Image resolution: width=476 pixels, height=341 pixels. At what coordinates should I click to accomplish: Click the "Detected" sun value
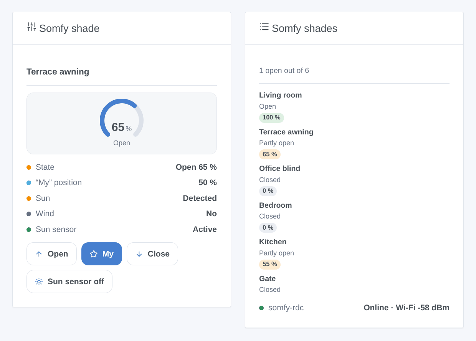pos(200,198)
